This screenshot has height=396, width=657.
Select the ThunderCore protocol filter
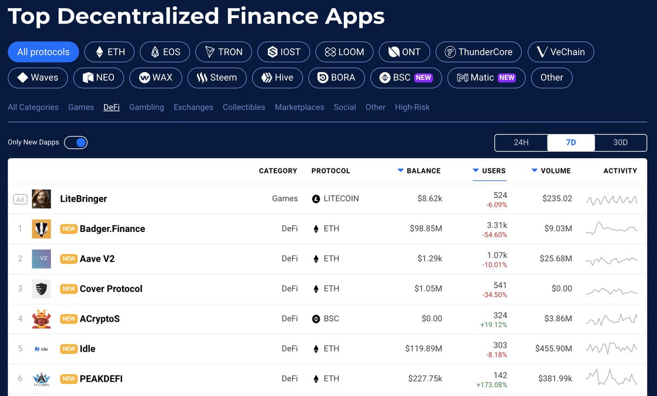(x=479, y=52)
